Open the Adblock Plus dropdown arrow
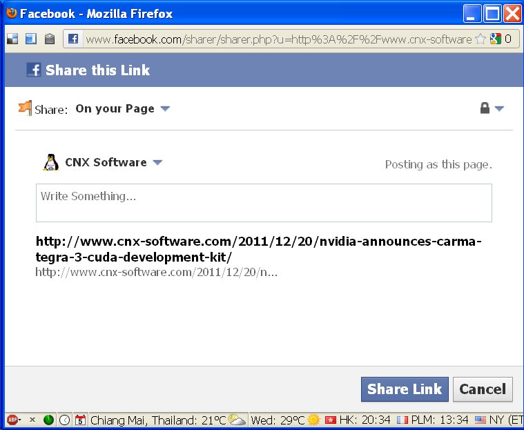 click(19, 420)
